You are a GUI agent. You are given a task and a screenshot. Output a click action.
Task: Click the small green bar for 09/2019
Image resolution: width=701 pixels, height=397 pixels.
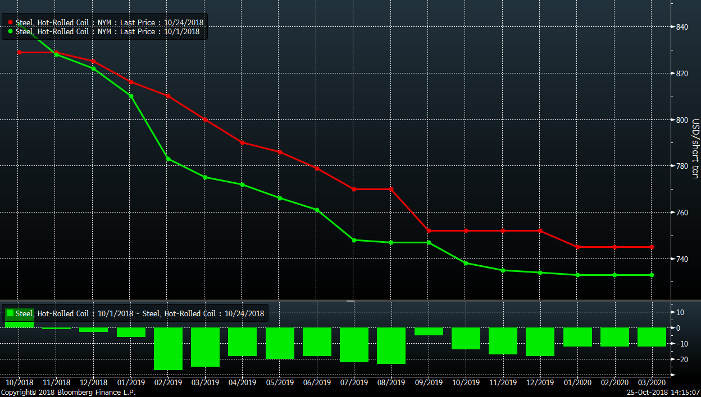[429, 331]
